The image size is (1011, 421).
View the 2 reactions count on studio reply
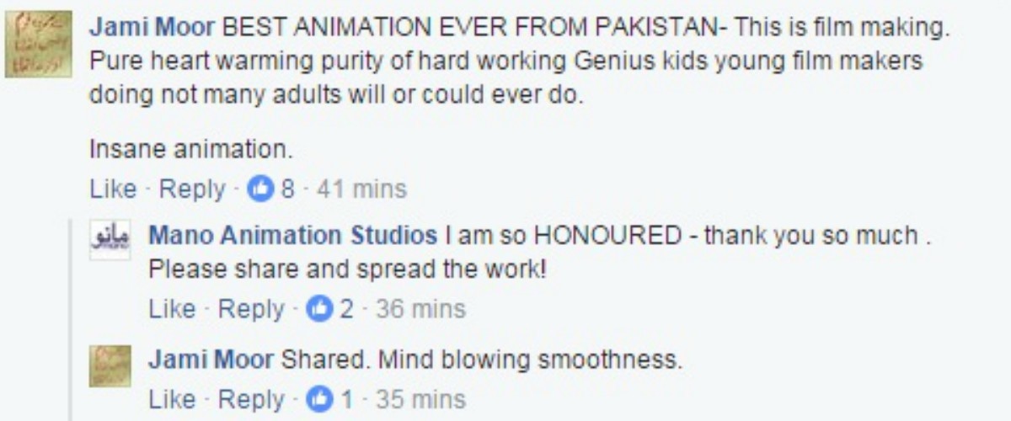(347, 310)
